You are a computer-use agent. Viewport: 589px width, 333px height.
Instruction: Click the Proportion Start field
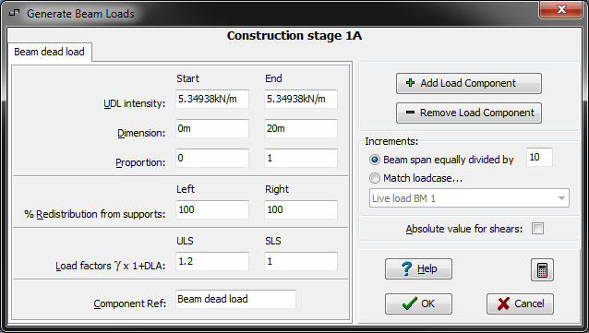212,158
